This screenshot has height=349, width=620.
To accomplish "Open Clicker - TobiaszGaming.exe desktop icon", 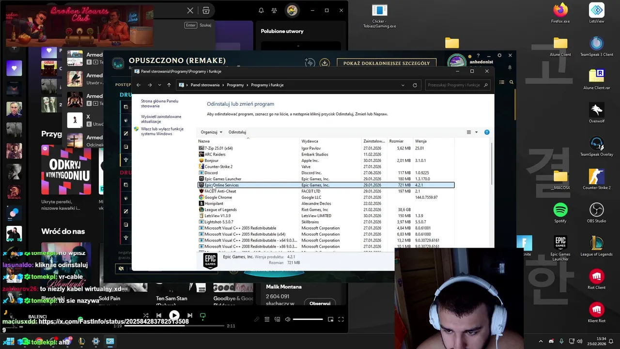I will [380, 16].
